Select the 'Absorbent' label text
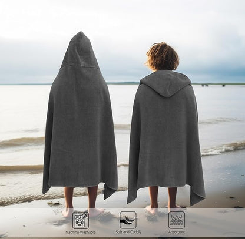245x239 pixels. [x=177, y=232]
